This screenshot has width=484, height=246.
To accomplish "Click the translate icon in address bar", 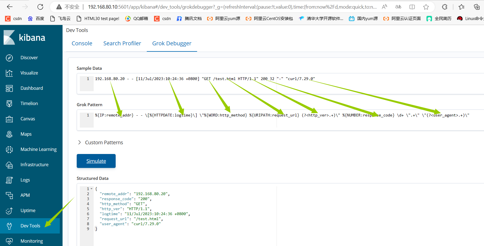I will 398,7.
